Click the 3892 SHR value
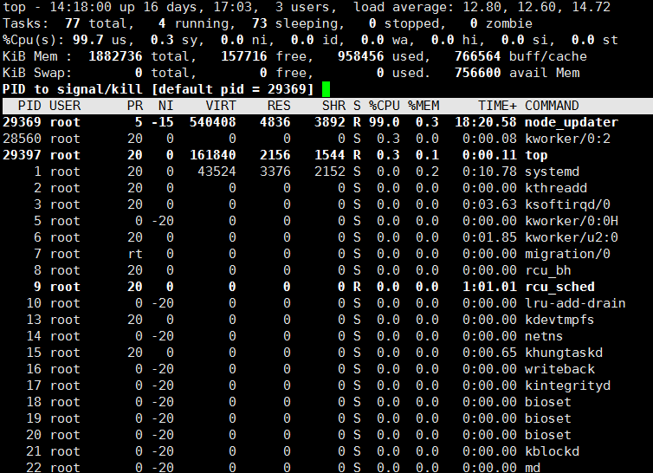This screenshot has height=473, width=653. [x=329, y=122]
